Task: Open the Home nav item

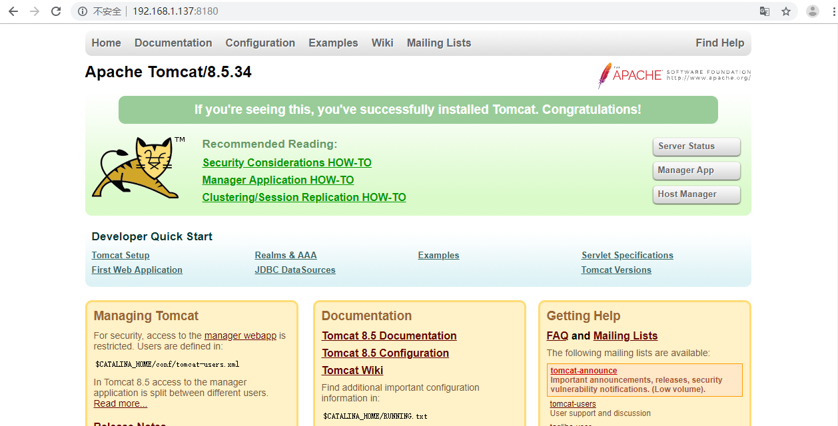Action: [x=107, y=43]
